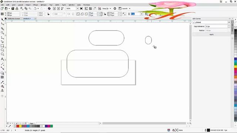Screen dimensions: 237x133
Task: Open the Effects menu
Action: click(36, 5)
